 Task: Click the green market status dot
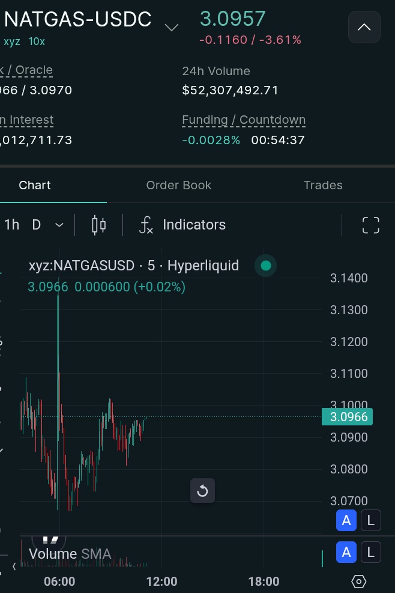[266, 266]
